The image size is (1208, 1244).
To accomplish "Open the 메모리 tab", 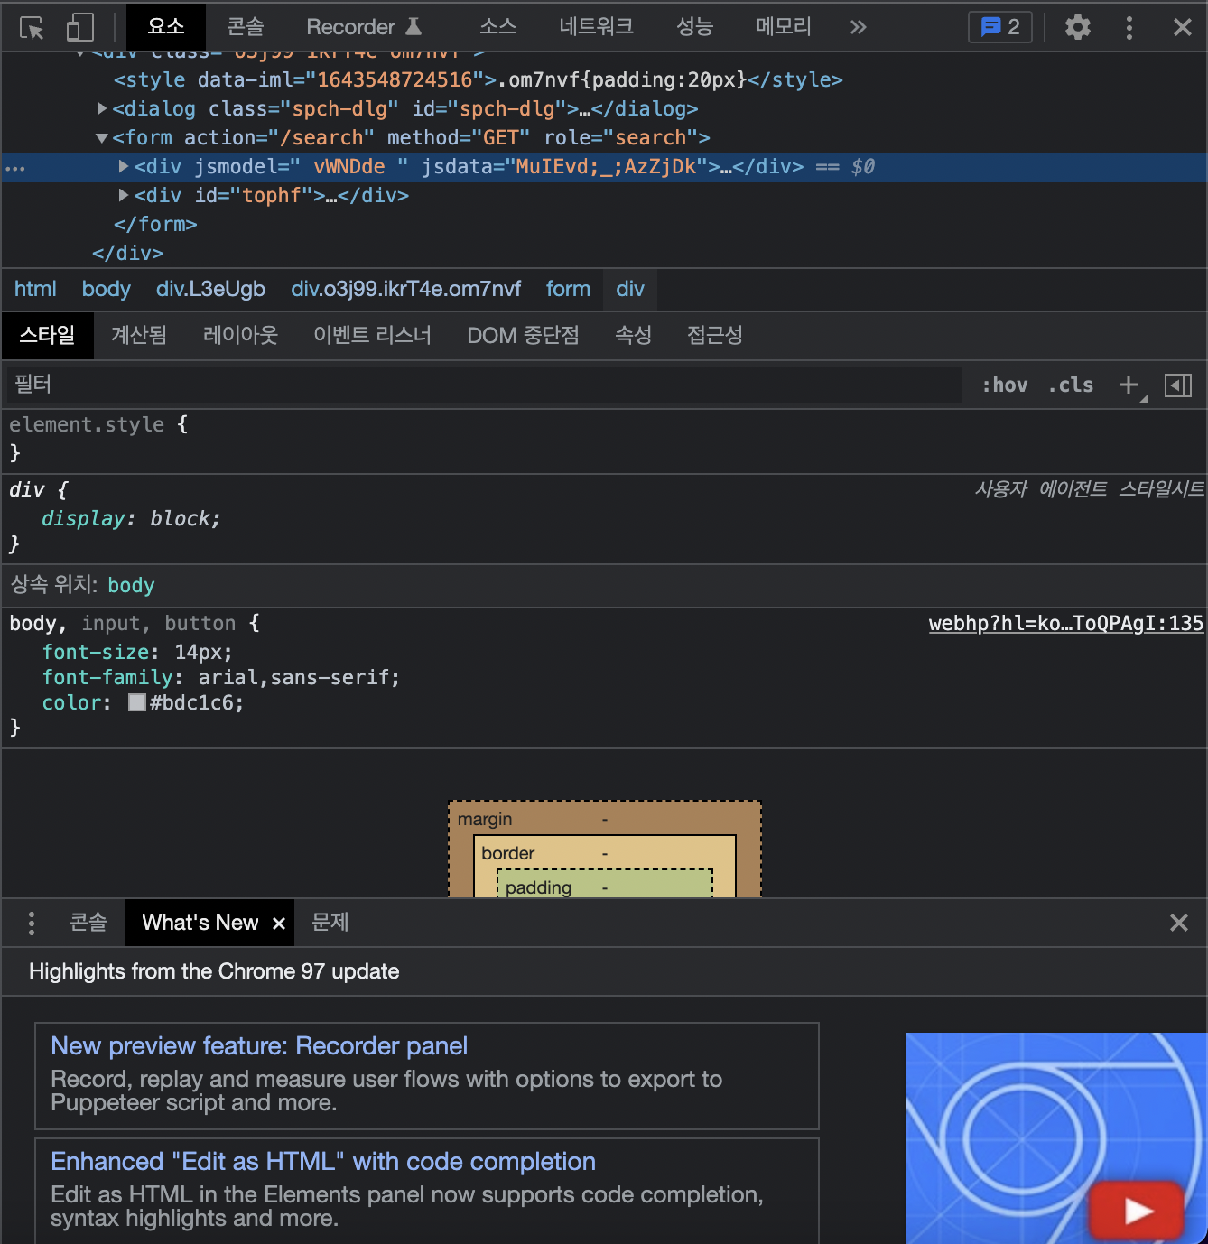I will click(783, 27).
